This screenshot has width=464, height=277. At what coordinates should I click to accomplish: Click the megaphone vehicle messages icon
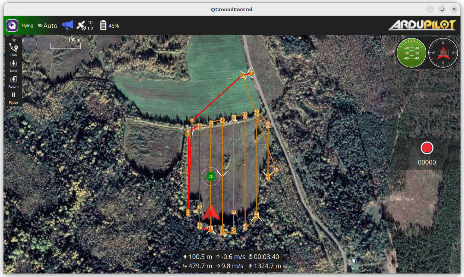pyautogui.click(x=67, y=25)
